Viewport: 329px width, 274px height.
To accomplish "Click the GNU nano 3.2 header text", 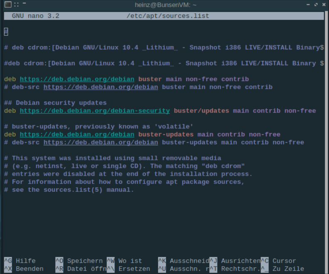I will pos(35,16).
